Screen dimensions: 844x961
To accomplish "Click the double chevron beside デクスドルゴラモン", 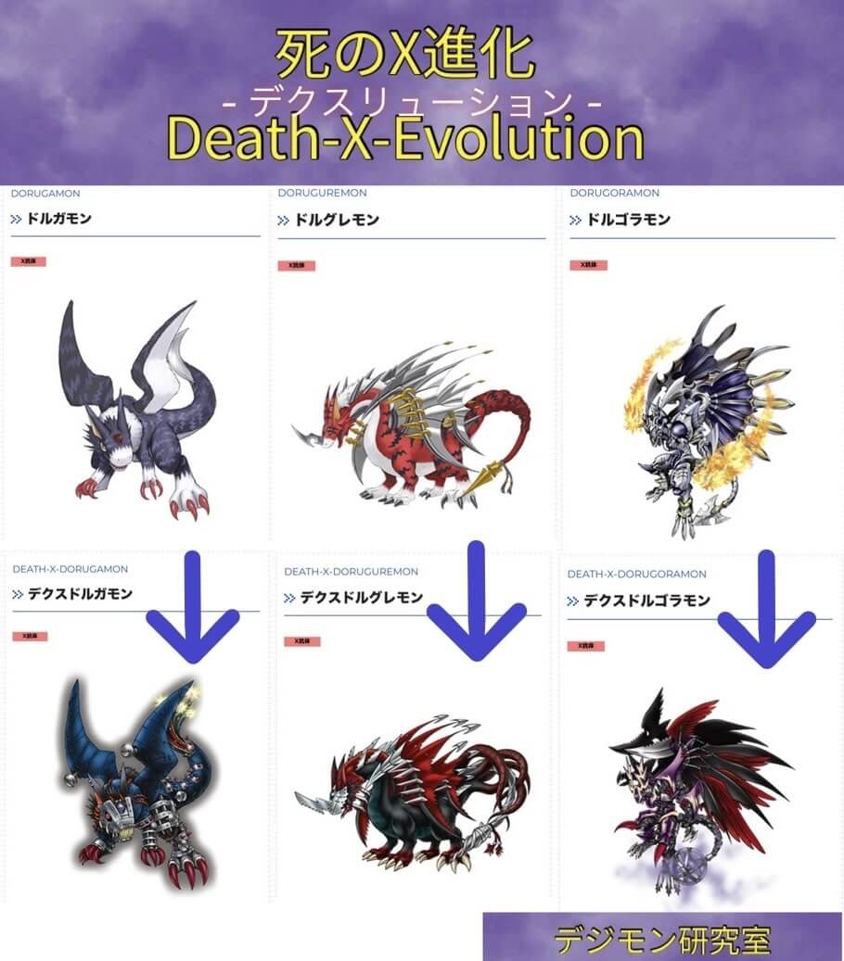I will point(573,601).
